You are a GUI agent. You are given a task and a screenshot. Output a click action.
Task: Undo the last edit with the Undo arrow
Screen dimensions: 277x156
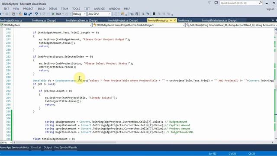coord(36,14)
